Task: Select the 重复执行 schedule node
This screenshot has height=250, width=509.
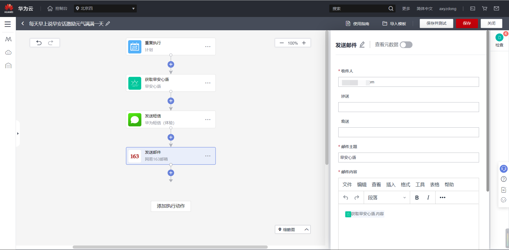Action: click(171, 46)
